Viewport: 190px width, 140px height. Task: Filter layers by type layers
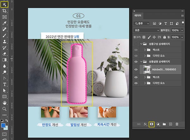pyautogui.click(x=166, y=23)
